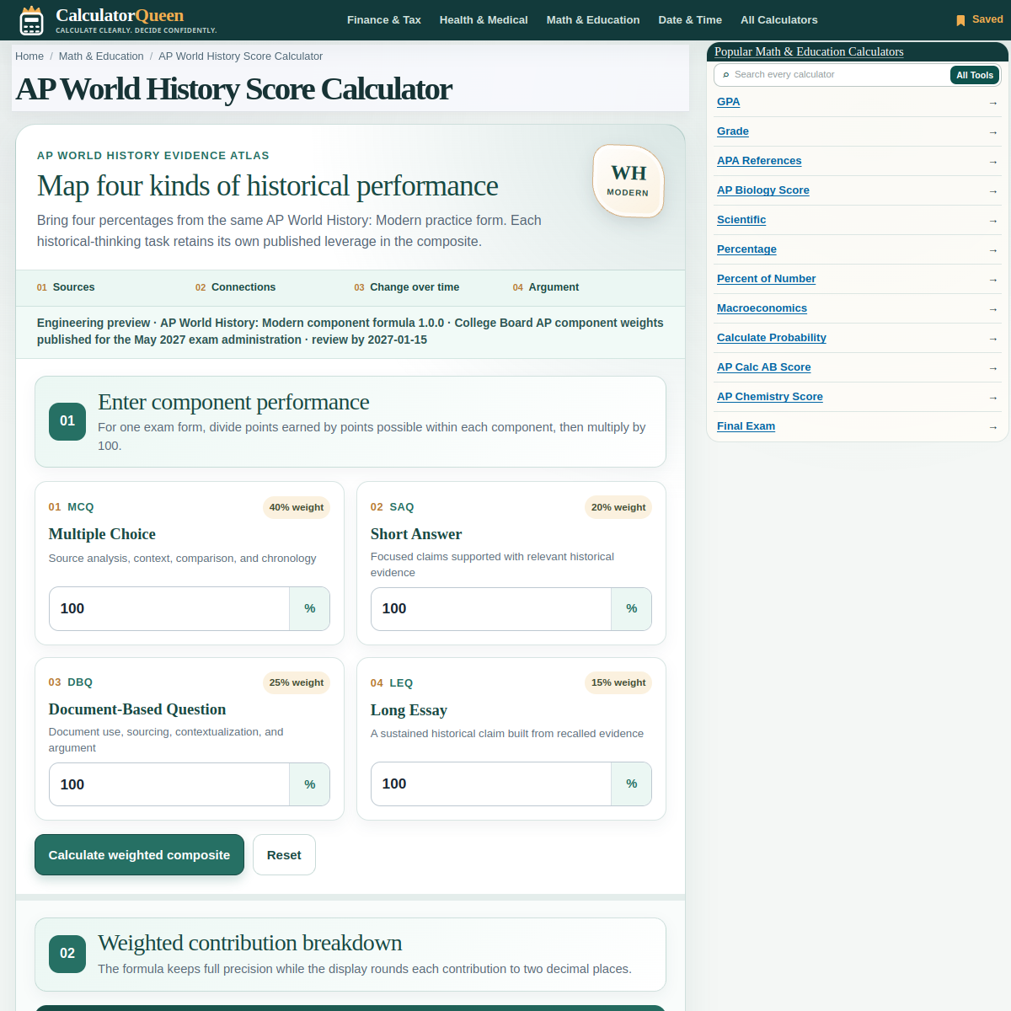
Task: Click the WH Modern badge
Action: (x=629, y=181)
